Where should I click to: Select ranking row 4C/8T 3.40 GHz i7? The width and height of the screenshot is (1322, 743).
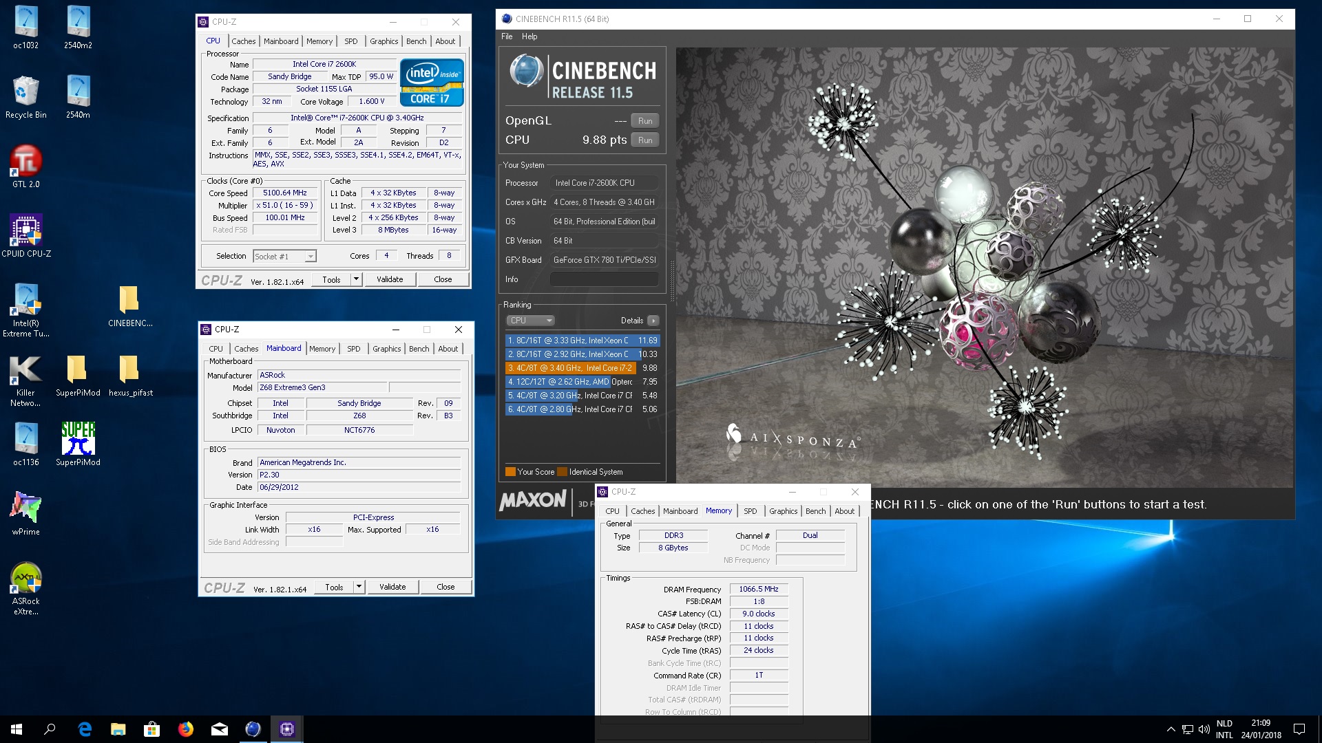[583, 368]
